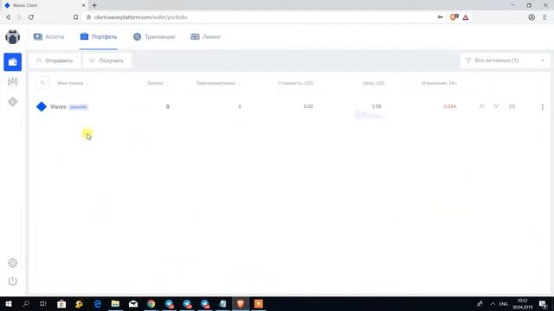This screenshot has height=311, width=554.
Task: Open the Windows Start menu
Action: pos(9,303)
